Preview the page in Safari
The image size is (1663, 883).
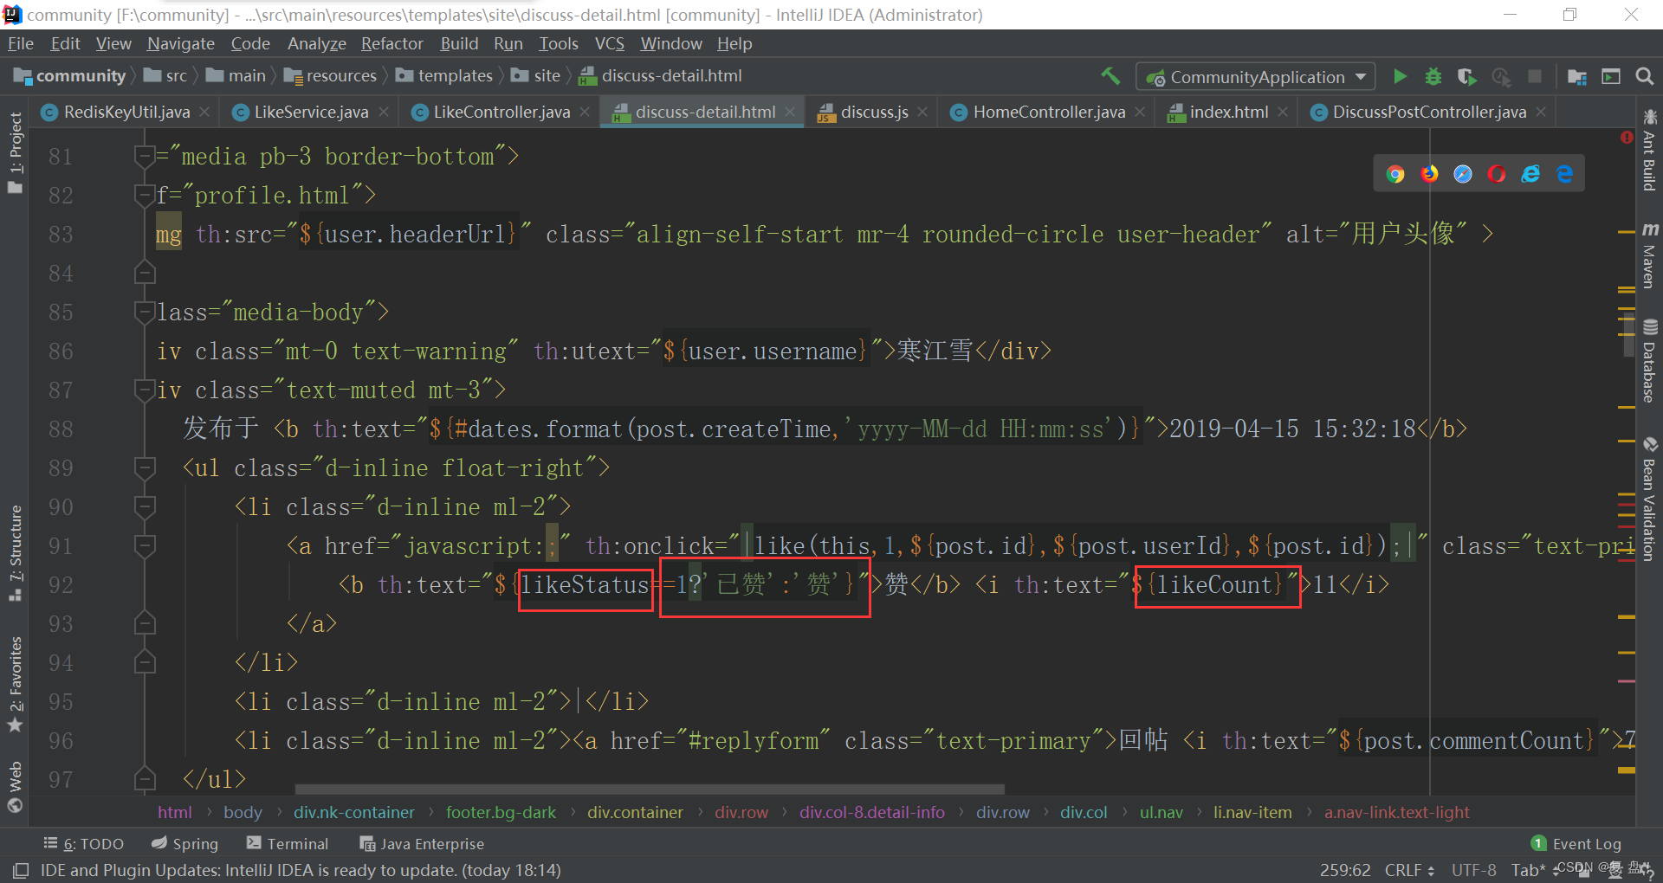[1463, 174]
